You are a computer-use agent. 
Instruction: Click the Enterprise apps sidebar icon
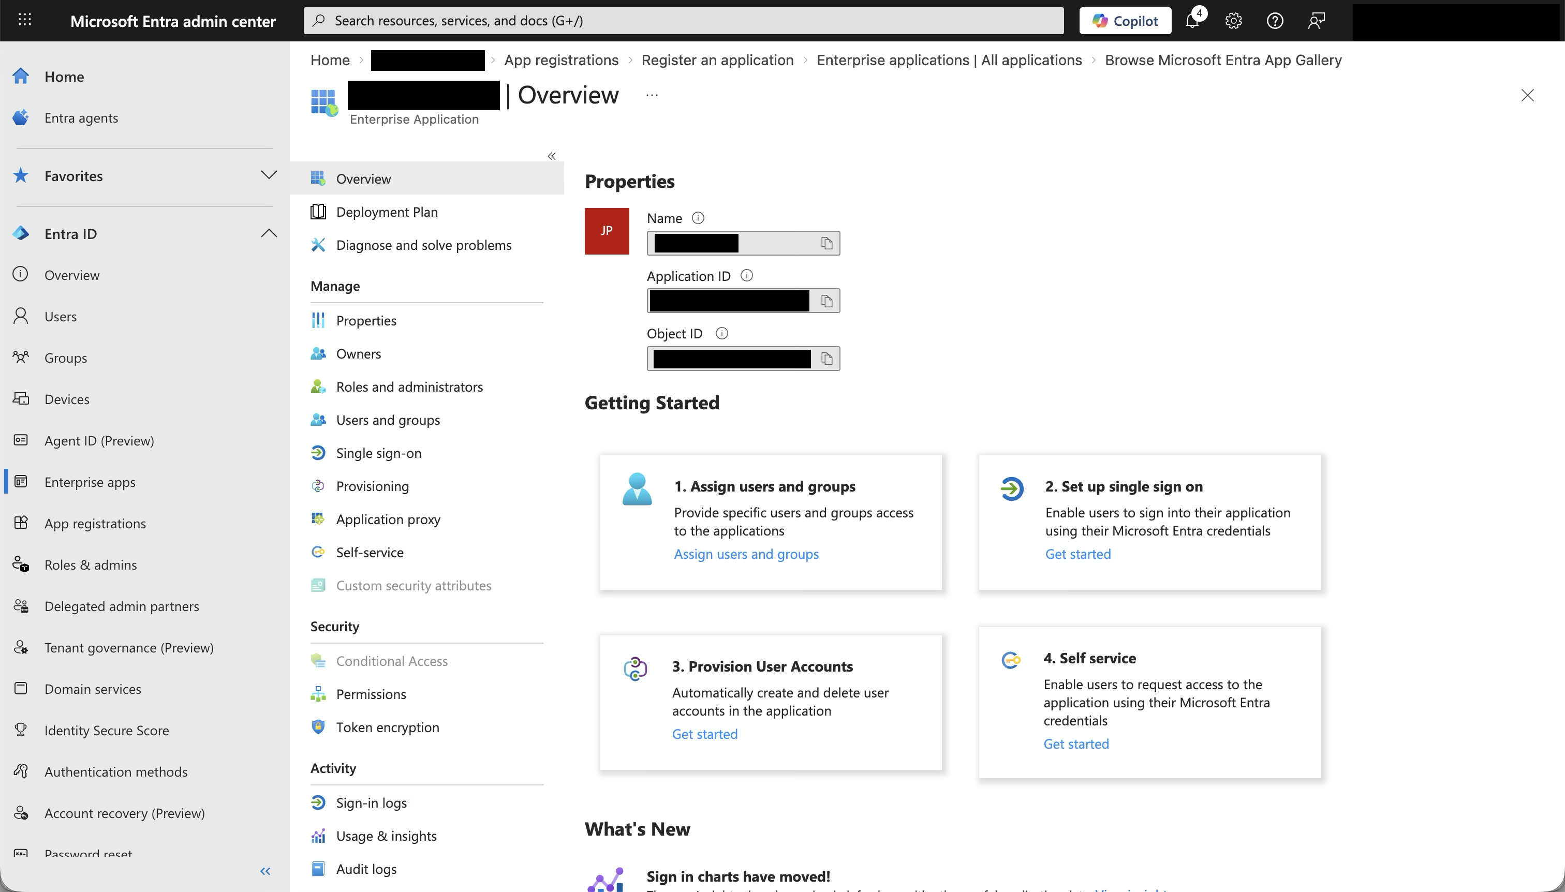click(21, 482)
